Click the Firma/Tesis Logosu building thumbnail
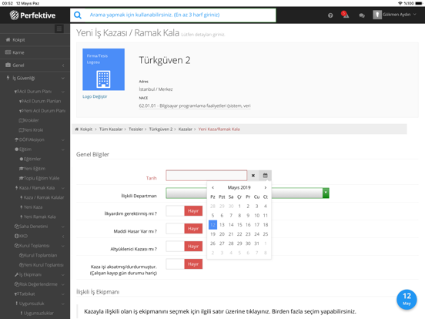The height and width of the screenshot is (319, 425). coord(103,69)
